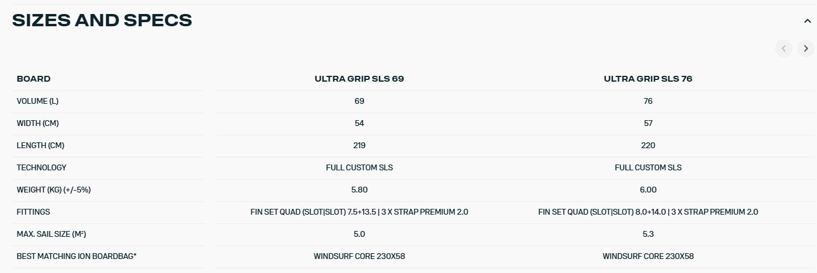Click the Technology row label
The height and width of the screenshot is (273, 817).
tap(41, 167)
